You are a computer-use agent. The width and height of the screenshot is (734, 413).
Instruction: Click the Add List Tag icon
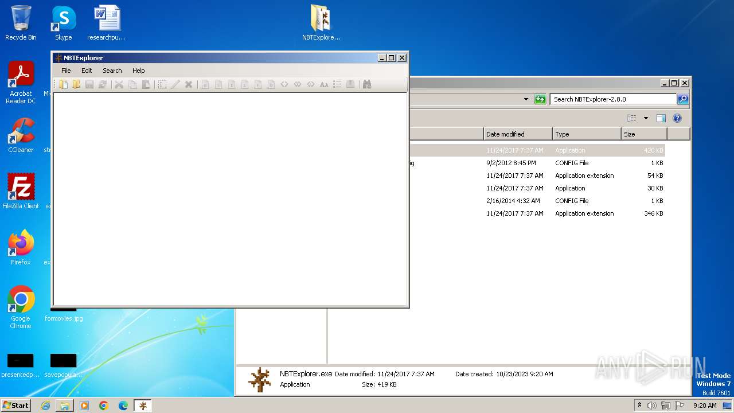[337, 84]
